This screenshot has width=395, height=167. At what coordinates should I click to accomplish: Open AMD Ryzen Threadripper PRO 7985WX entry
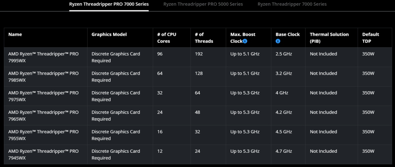coord(43,77)
